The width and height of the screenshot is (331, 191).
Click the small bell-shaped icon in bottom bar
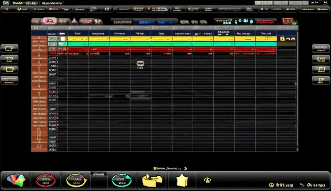pyautogui.click(x=208, y=180)
